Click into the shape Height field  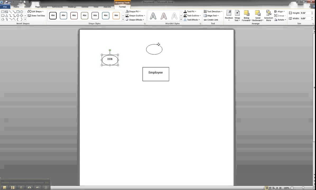305,13
